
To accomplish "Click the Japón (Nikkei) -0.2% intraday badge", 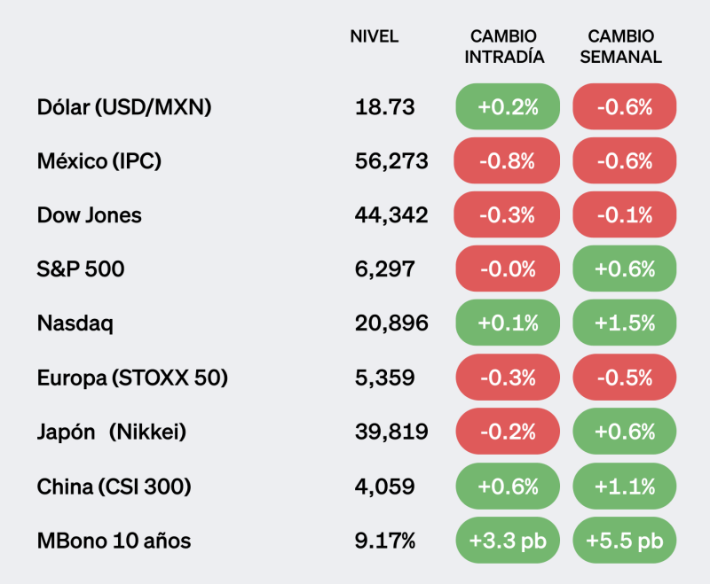I will [508, 432].
